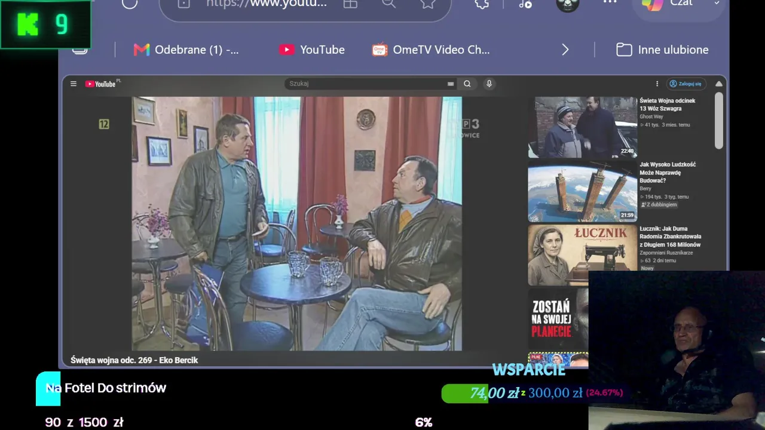Image resolution: width=765 pixels, height=430 pixels.
Task: Click the browser address bar URL
Action: (267, 4)
